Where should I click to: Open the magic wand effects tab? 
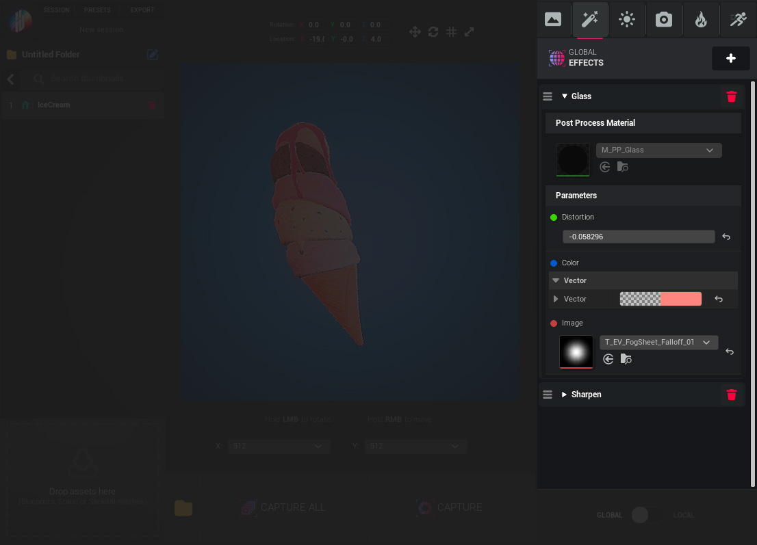[x=589, y=19]
